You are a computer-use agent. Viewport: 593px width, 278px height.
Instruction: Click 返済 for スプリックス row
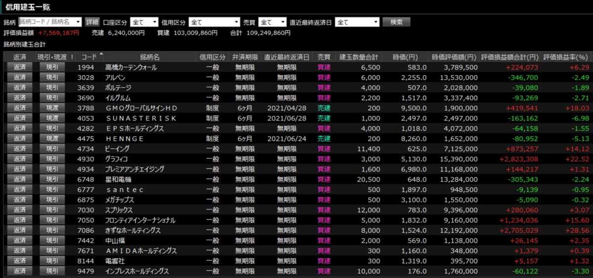[x=20, y=210]
